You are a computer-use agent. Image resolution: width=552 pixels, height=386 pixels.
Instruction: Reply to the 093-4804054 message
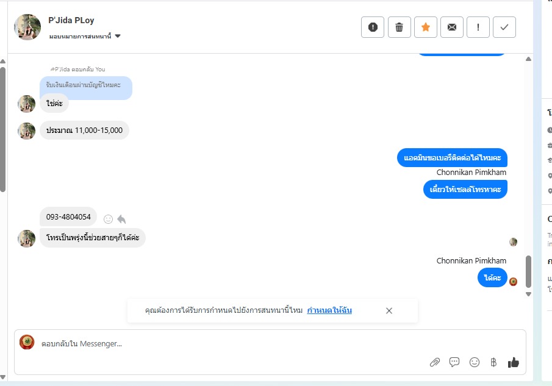pos(121,219)
